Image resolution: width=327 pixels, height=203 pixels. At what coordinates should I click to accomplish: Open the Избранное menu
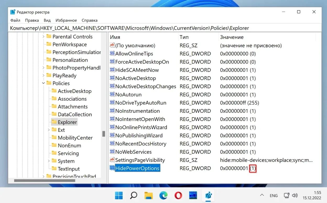click(x=66, y=20)
